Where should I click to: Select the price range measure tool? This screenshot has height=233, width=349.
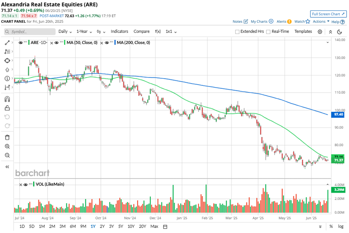(x=7, y=87)
